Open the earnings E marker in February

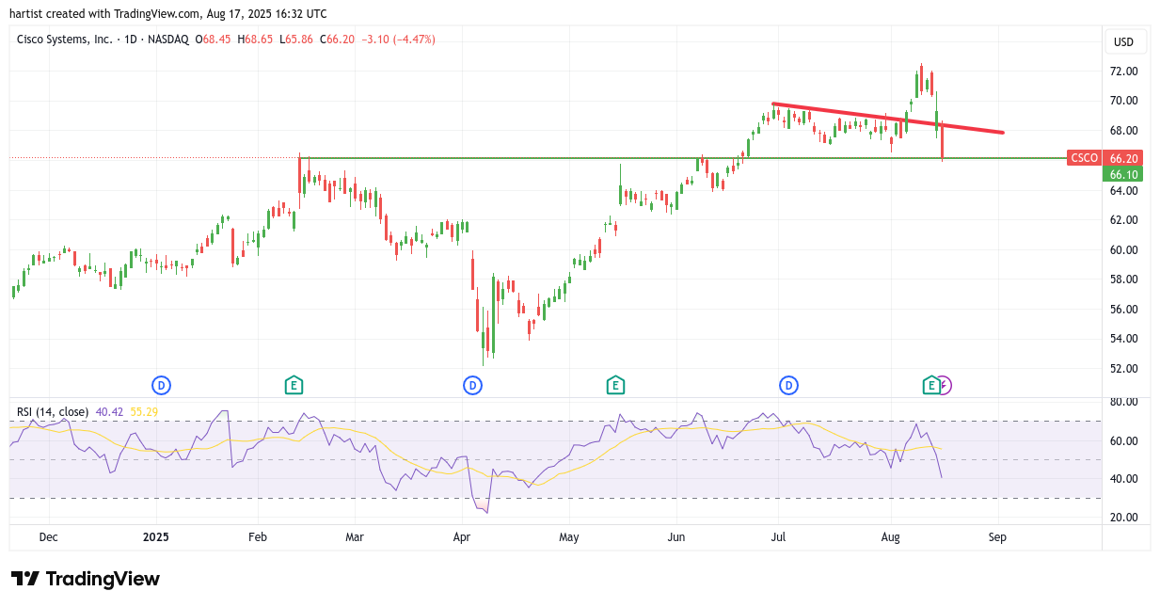[x=294, y=385]
